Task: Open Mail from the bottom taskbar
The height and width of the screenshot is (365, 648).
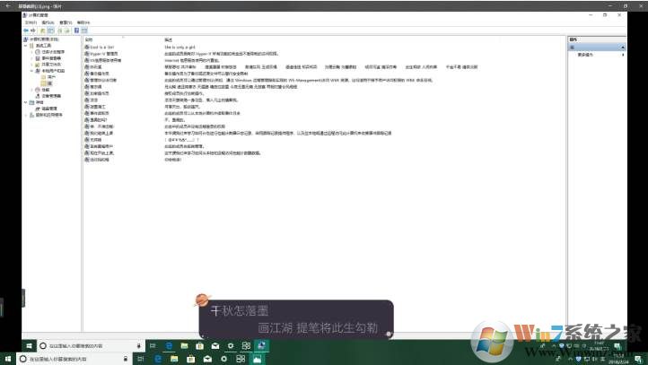Action: point(207,359)
